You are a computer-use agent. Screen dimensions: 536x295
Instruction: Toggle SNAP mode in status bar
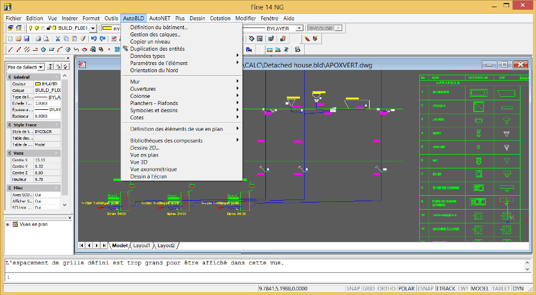point(353,288)
